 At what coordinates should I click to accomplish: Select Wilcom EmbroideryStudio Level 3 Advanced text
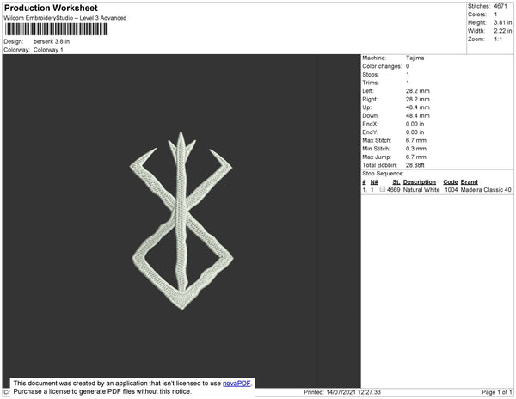click(x=65, y=18)
